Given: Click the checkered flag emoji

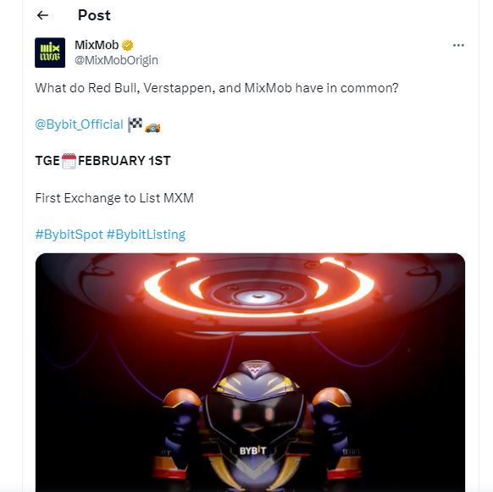Looking at the screenshot, I should point(136,124).
